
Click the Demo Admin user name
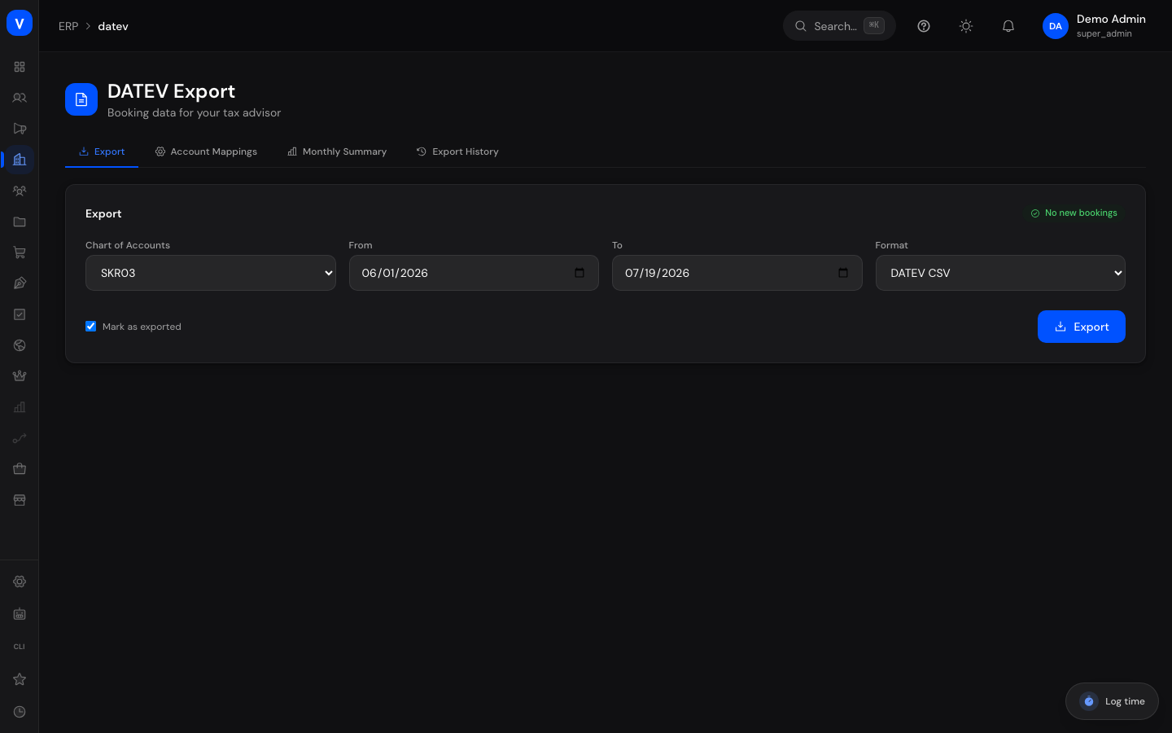pyautogui.click(x=1111, y=19)
